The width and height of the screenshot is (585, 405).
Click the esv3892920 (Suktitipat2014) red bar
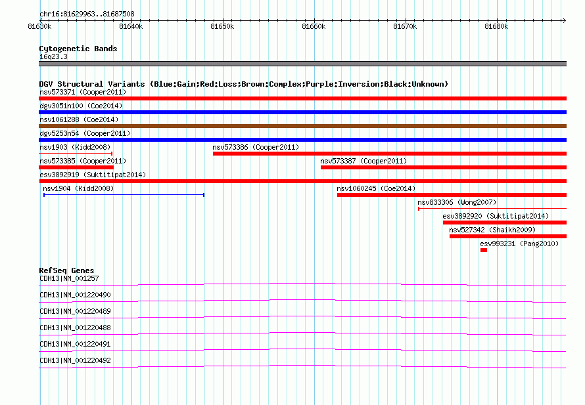[505, 223]
